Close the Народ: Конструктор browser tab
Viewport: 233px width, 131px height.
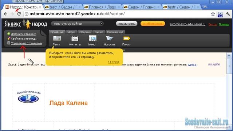[40, 7]
